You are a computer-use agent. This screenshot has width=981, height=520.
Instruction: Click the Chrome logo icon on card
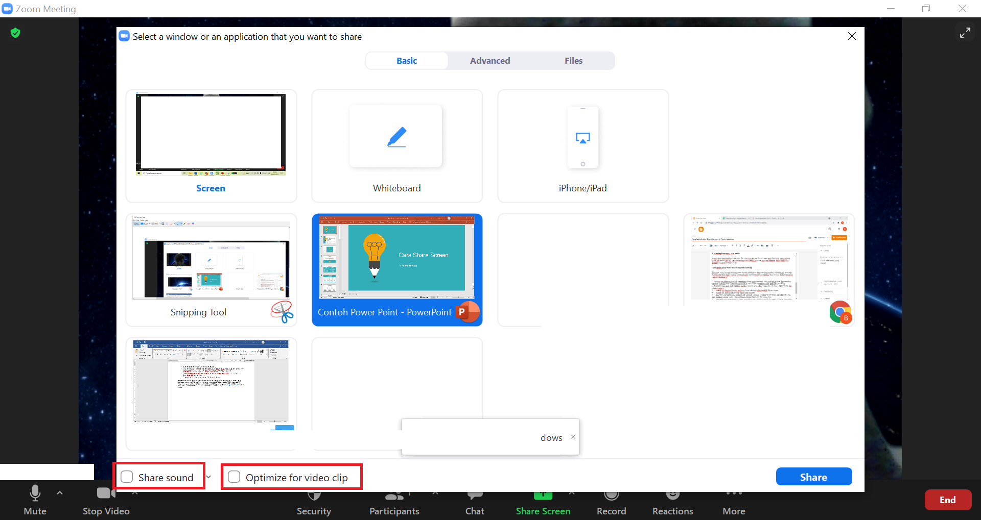coord(840,312)
